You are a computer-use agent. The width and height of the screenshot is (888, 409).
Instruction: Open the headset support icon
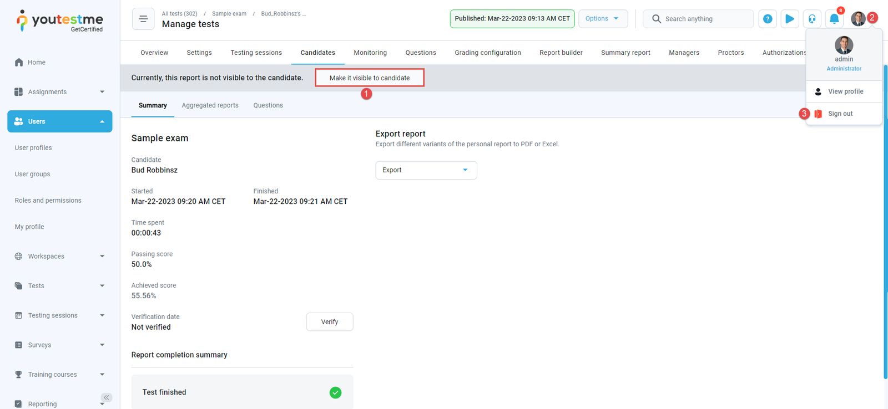[812, 19]
